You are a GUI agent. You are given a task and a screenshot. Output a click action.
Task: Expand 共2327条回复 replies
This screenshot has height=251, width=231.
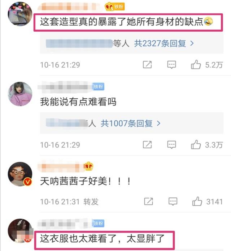164,43
